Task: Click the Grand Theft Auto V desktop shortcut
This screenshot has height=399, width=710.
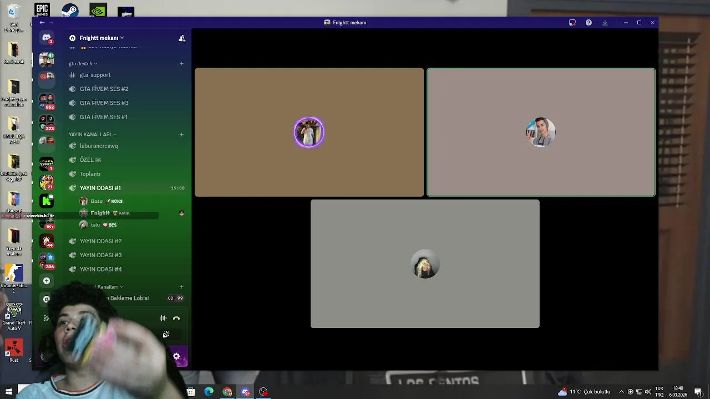Action: tap(14, 317)
